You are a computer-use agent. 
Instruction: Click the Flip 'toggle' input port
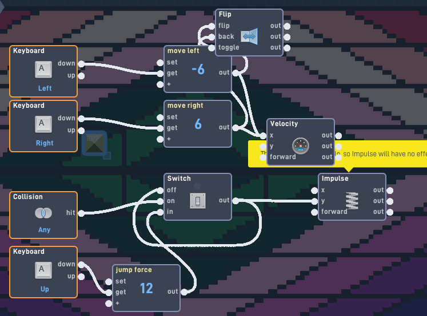click(211, 48)
